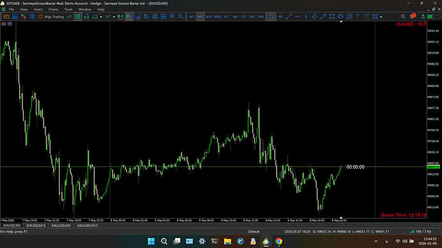
Task: Open the Strategy Tester gear icon
Action: 32,17
